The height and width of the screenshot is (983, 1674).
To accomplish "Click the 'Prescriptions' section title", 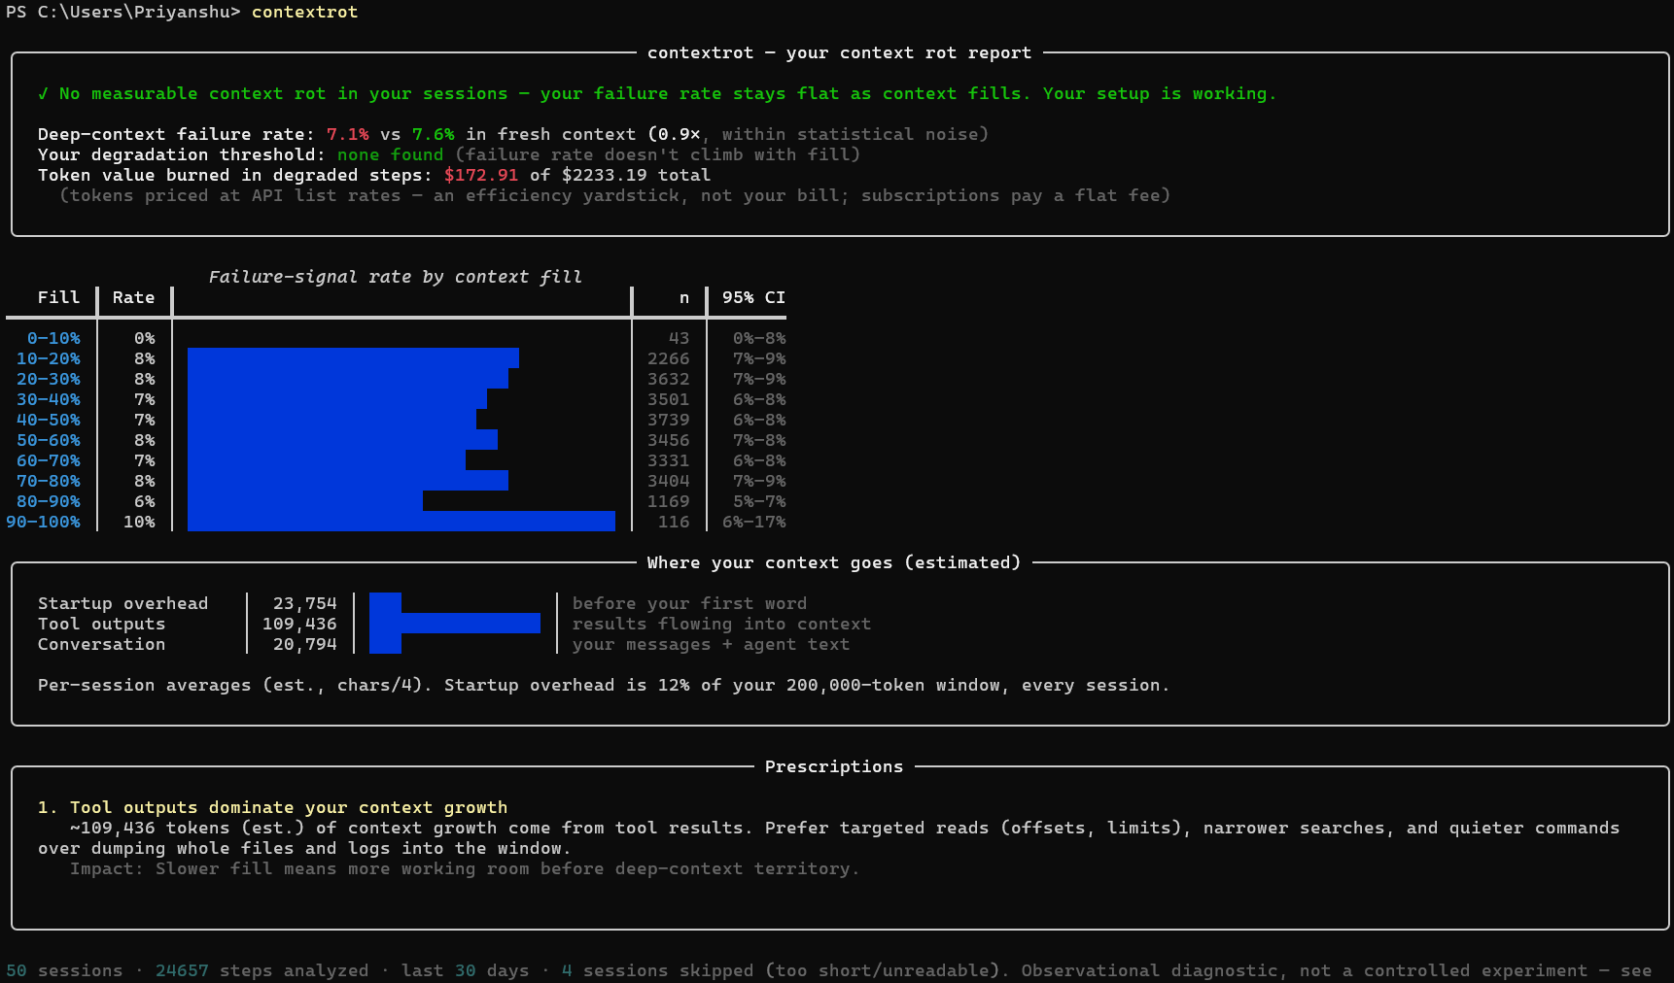I will click(x=834, y=766).
